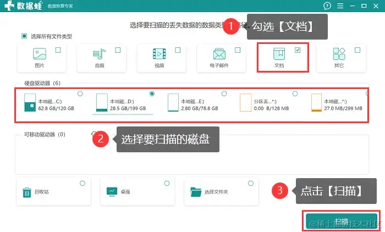Click the 回收站 recycle bin icon
Screen dimensions: 385x232
pyautogui.click(x=27, y=192)
